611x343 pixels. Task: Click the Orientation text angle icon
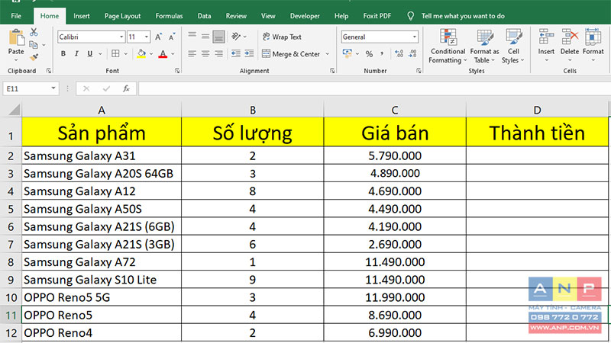click(236, 37)
